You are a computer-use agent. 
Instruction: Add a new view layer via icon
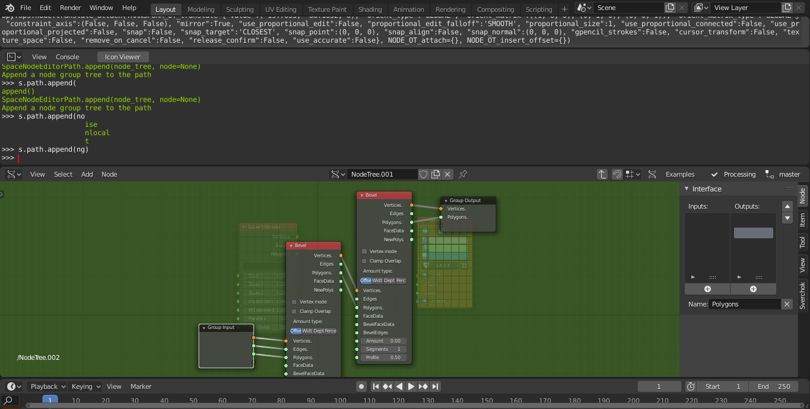[x=787, y=8]
